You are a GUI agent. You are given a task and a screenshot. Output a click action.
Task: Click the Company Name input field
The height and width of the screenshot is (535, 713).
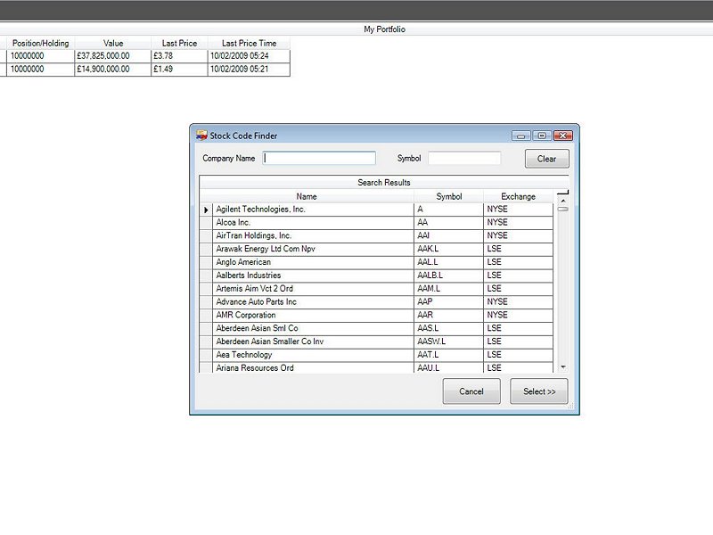click(319, 158)
